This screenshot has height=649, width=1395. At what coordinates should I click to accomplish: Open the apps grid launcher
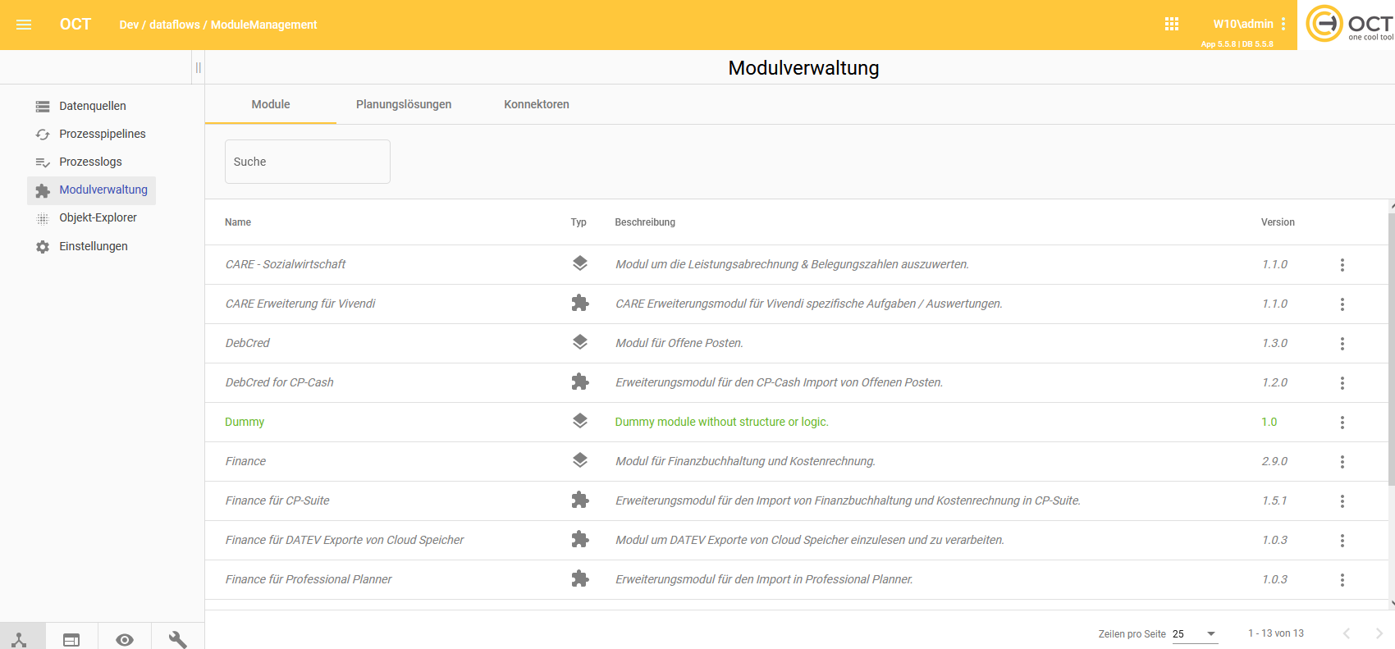pos(1171,25)
